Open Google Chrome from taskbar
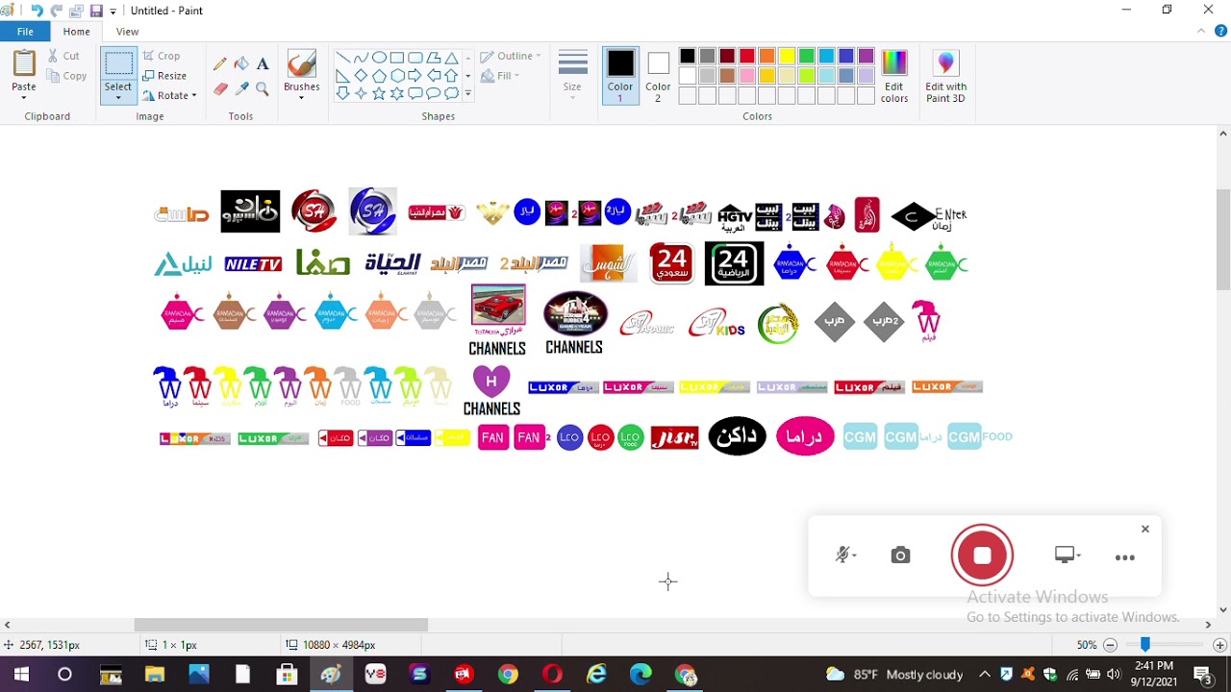 click(x=508, y=675)
